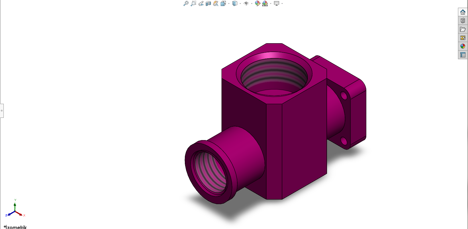The height and width of the screenshot is (229, 468).
Task: Click the Display Style icon
Action: point(235,3)
